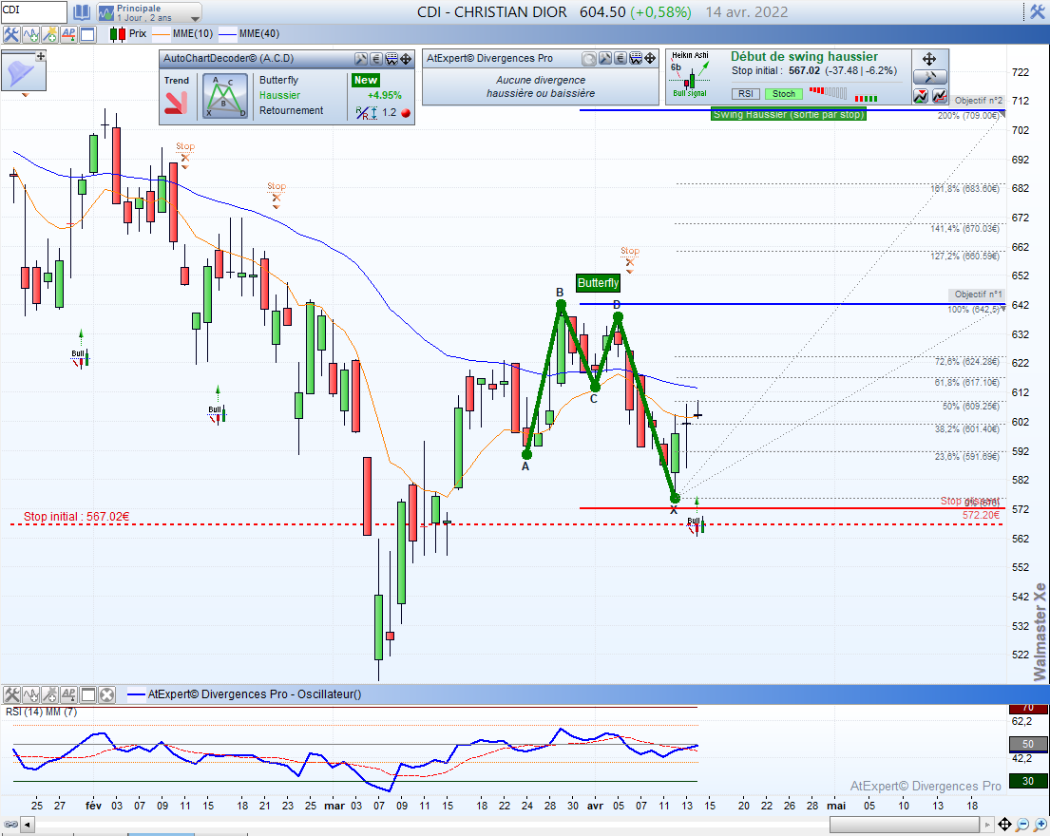Zoom out with minus magnifier icon

click(1021, 825)
